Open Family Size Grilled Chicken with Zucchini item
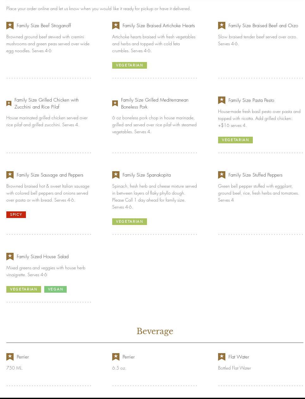The image size is (305, 399). point(46,103)
